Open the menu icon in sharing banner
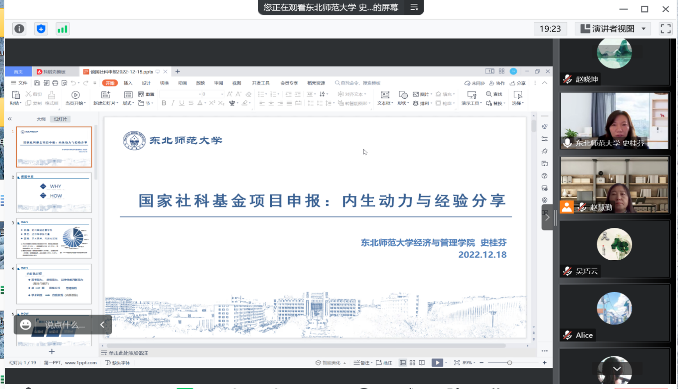The height and width of the screenshot is (389, 678). [x=414, y=7]
